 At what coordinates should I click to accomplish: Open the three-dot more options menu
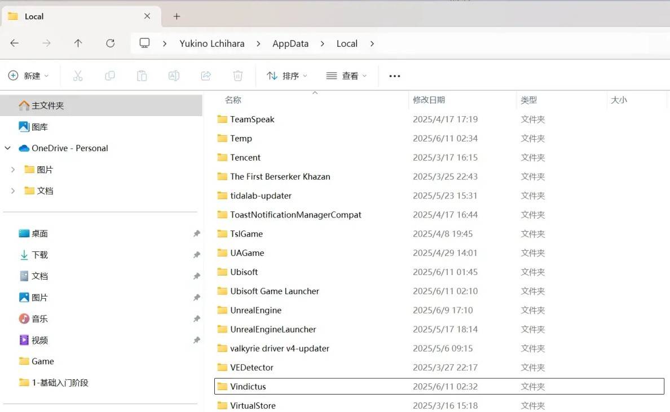(395, 76)
